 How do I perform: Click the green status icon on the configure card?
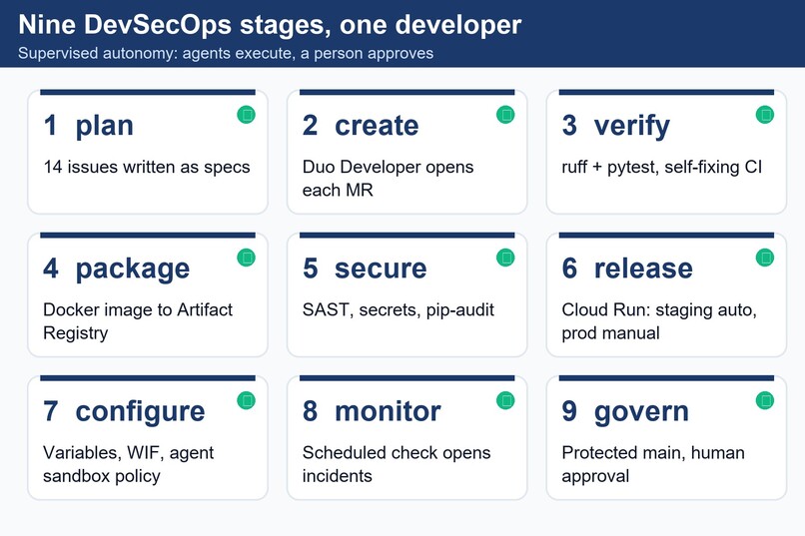point(246,400)
